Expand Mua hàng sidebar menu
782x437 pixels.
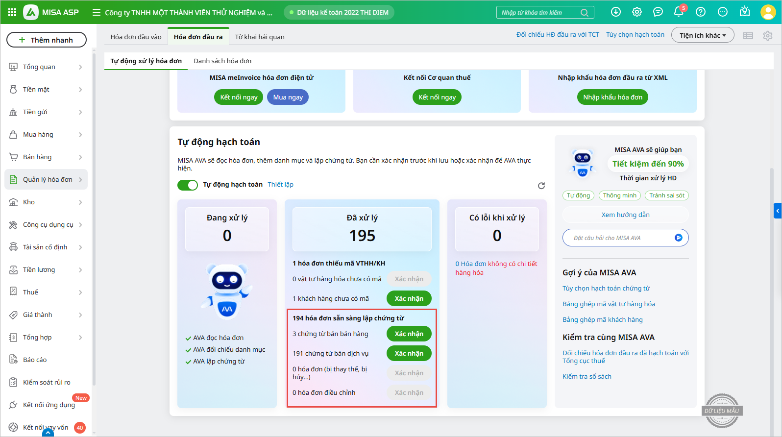47,134
